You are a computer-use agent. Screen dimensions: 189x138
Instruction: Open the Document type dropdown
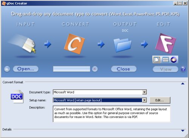[x=144, y=92]
